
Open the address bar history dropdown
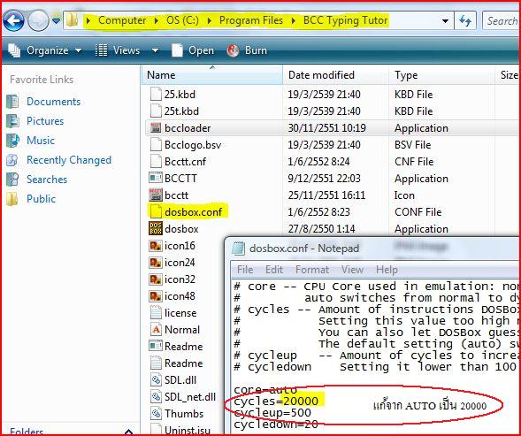coord(445,21)
